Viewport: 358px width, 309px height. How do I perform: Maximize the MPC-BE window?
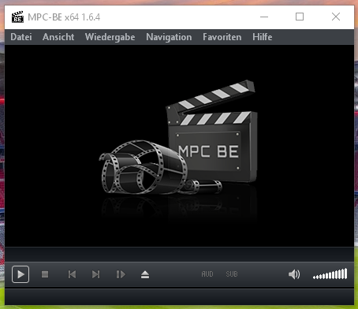point(300,17)
